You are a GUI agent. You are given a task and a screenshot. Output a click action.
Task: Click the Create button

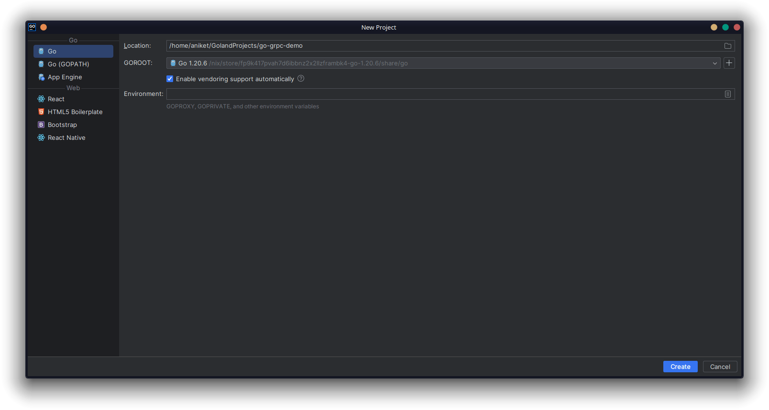[x=680, y=367]
